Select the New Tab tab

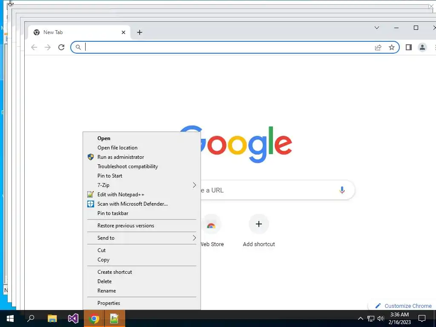[79, 32]
